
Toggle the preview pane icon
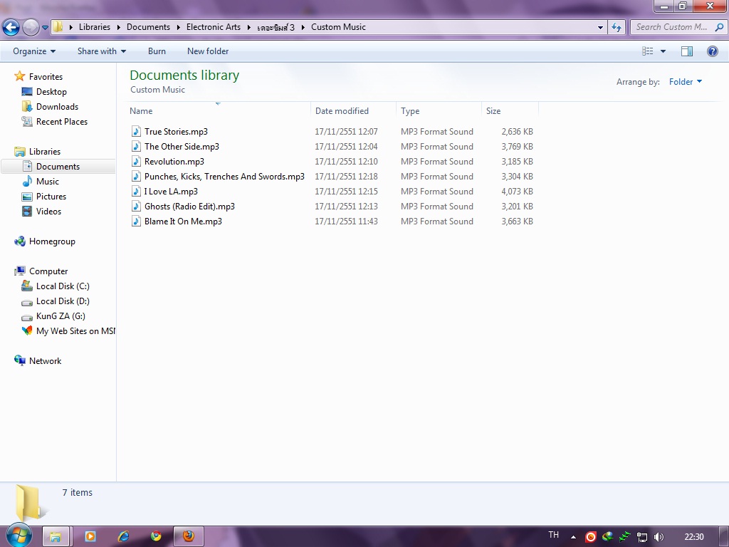[687, 51]
